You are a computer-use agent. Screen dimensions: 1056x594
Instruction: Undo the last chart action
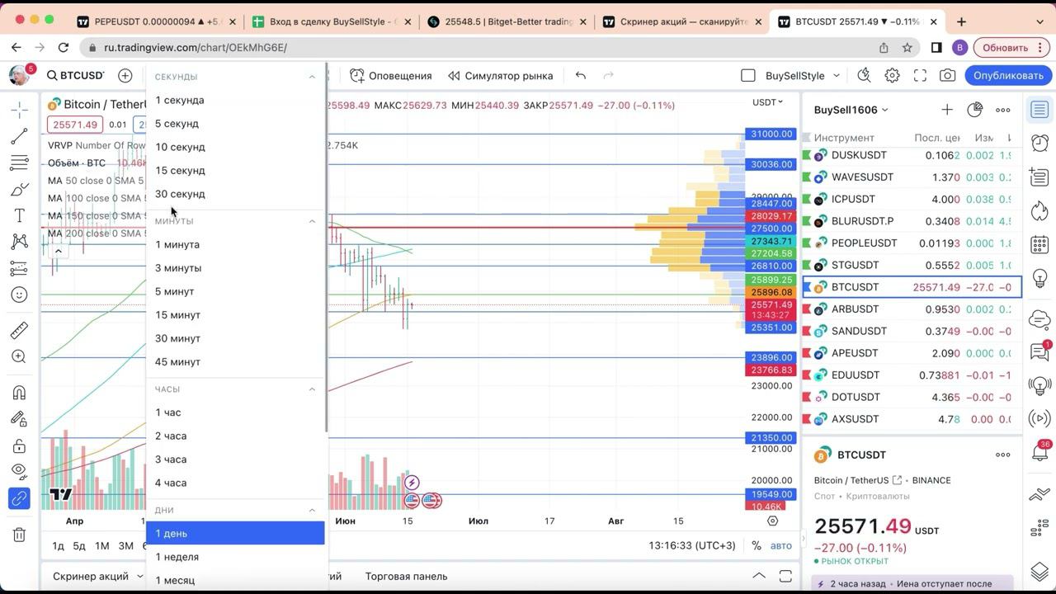(581, 75)
